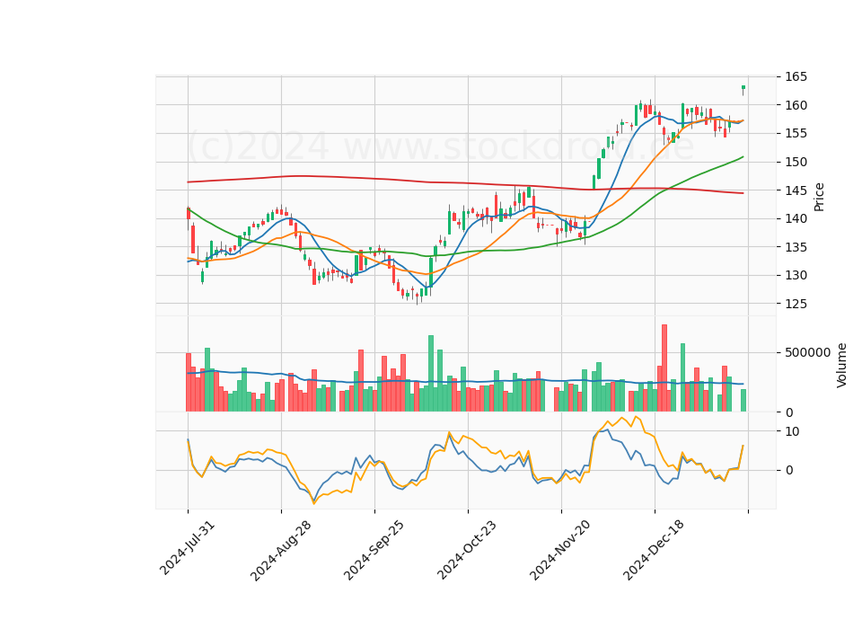Click the 125 price axis value
Viewport: 862px width, 620px height.
point(796,304)
